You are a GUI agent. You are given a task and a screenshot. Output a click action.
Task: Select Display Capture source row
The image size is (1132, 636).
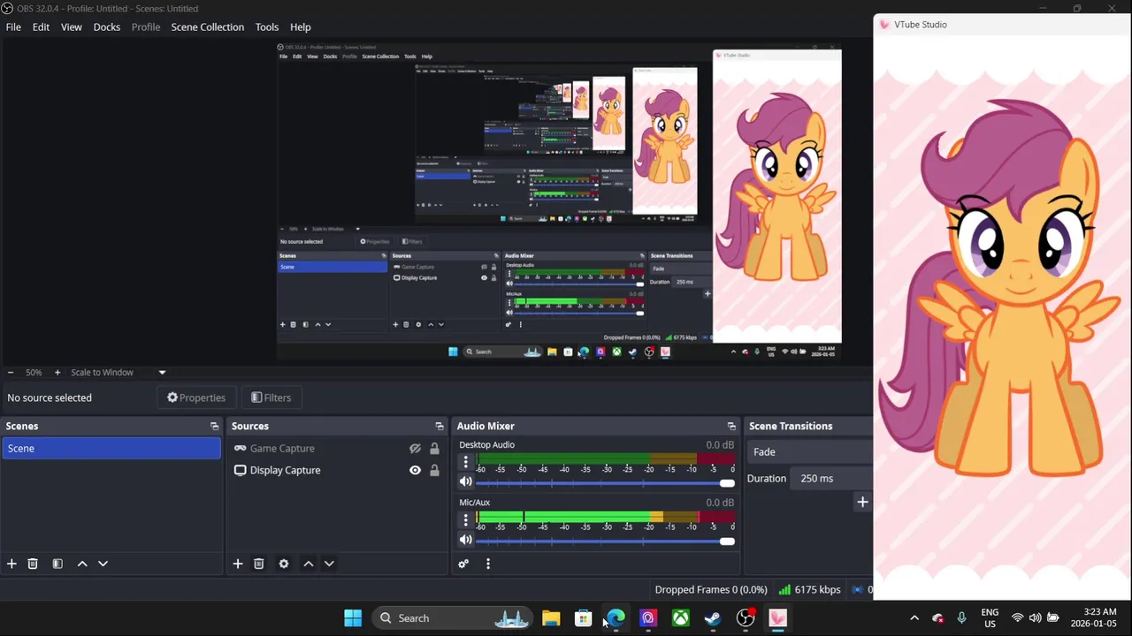point(337,471)
